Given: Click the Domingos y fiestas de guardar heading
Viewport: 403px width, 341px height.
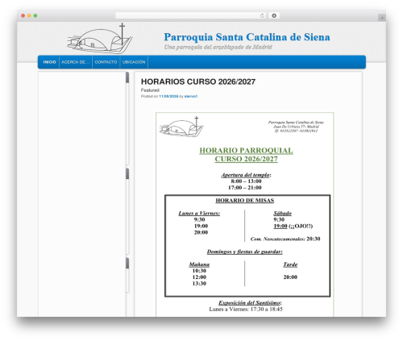Looking at the screenshot, I should [245, 252].
